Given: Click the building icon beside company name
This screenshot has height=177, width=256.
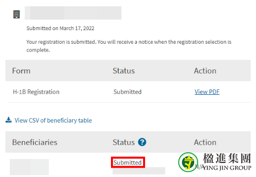Looking at the screenshot, I should [x=17, y=15].
